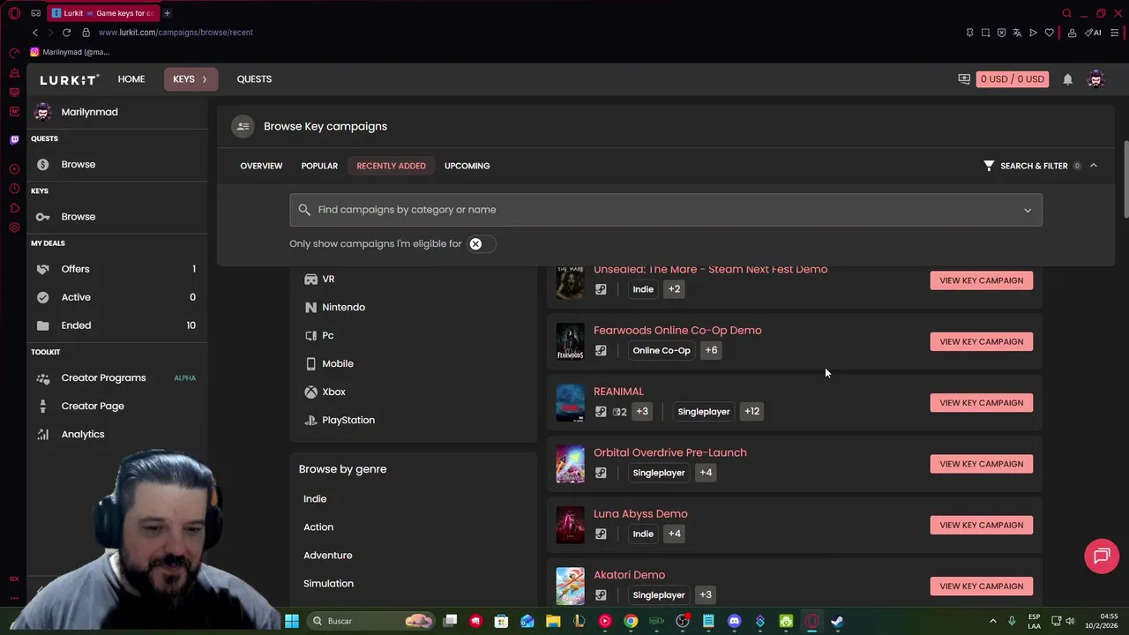
Task: Open Google Chrome from the taskbar
Action: click(631, 621)
